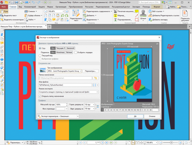192x145 pixels.
Task: Click the destination folder browse icon
Action: point(95,78)
